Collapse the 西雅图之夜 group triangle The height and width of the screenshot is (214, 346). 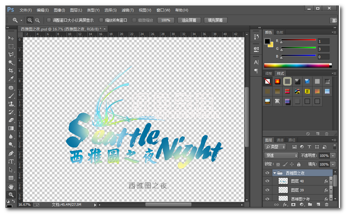[x=275, y=173]
